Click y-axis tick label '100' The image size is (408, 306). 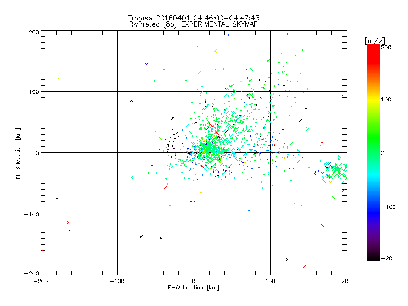pyautogui.click(x=34, y=92)
